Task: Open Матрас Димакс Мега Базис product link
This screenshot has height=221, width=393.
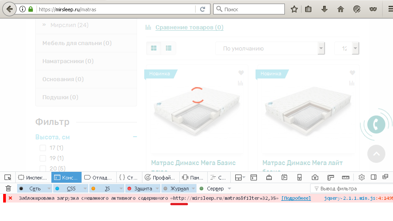Action: (x=193, y=163)
